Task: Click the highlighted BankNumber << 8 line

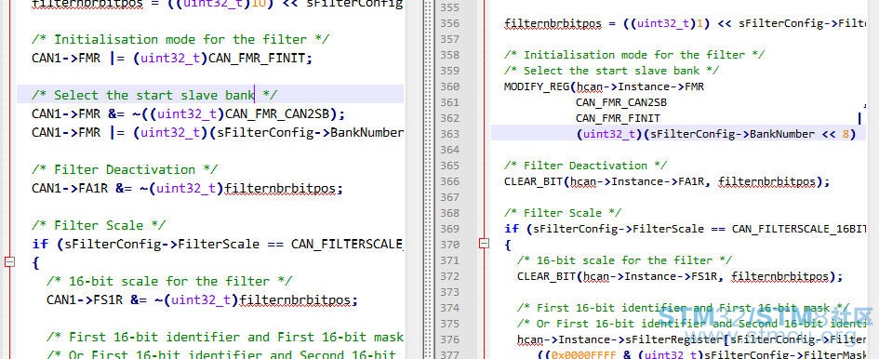Action: pos(716,134)
